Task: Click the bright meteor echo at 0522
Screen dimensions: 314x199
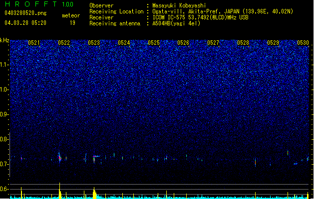Action: (x=60, y=158)
